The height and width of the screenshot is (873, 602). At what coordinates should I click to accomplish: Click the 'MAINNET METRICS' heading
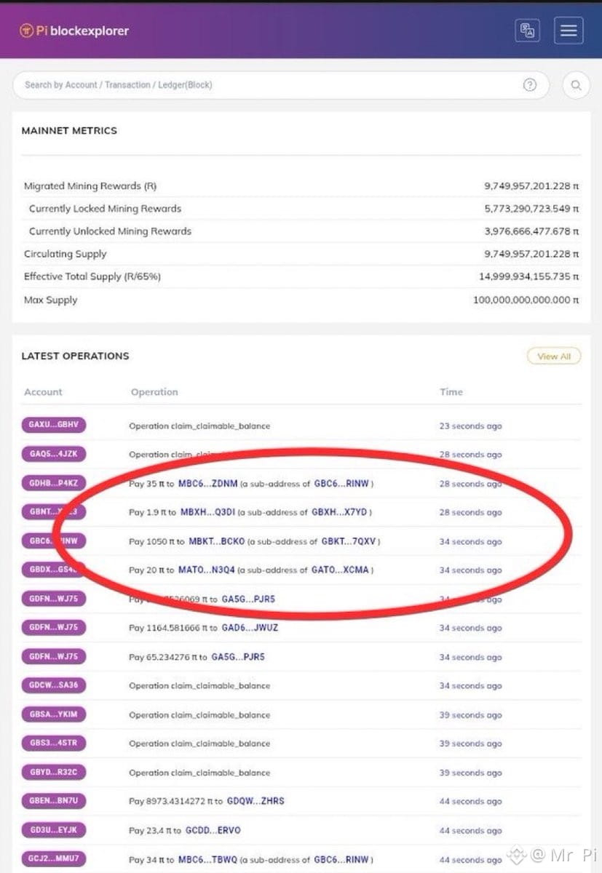pyautogui.click(x=69, y=131)
